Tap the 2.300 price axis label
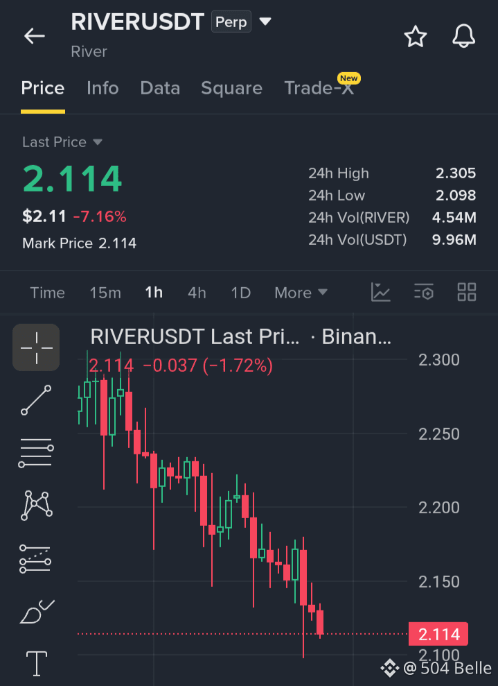The image size is (498, 686). click(x=439, y=360)
